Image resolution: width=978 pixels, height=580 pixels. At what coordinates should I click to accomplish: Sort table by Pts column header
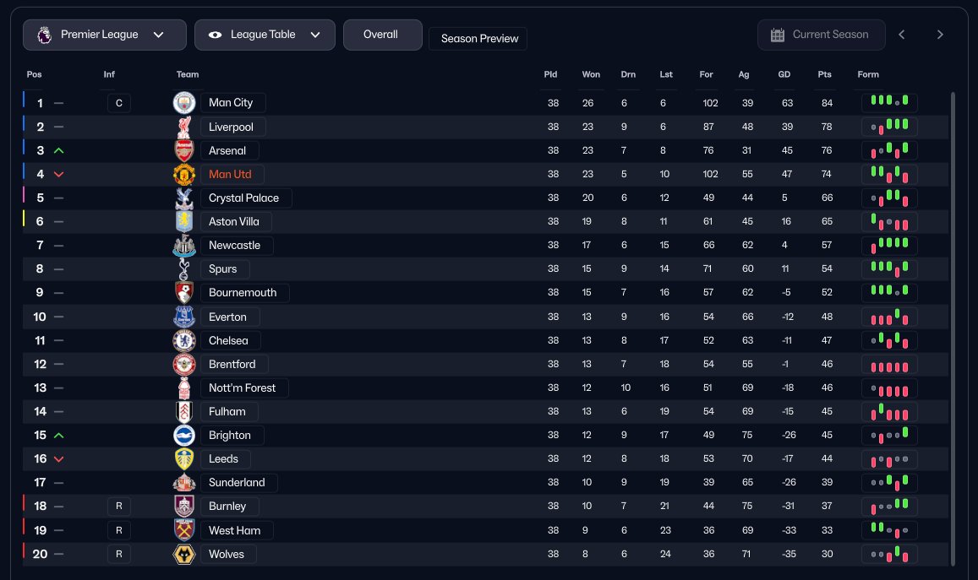click(824, 74)
